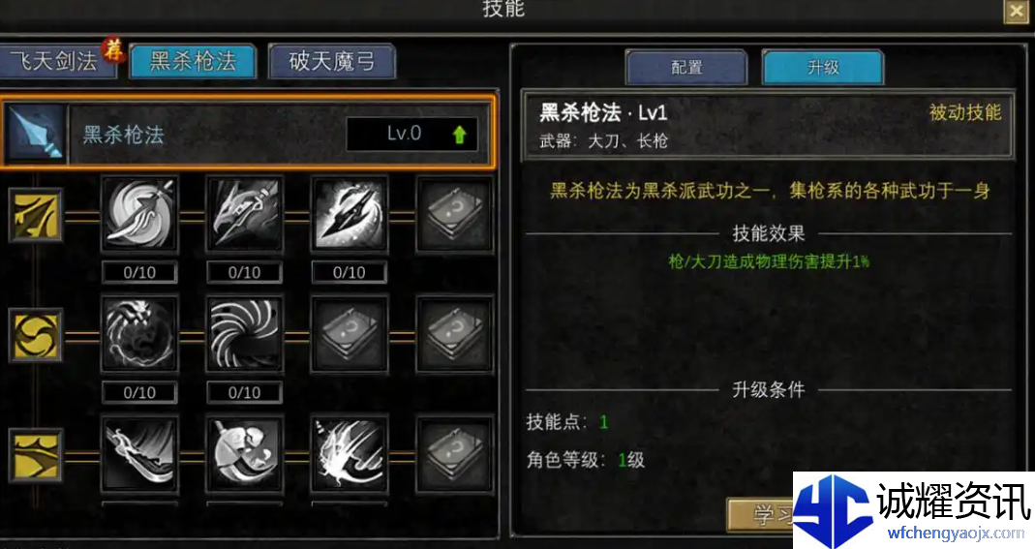Click the 学习 button
The image size is (1035, 549).
tap(760, 515)
